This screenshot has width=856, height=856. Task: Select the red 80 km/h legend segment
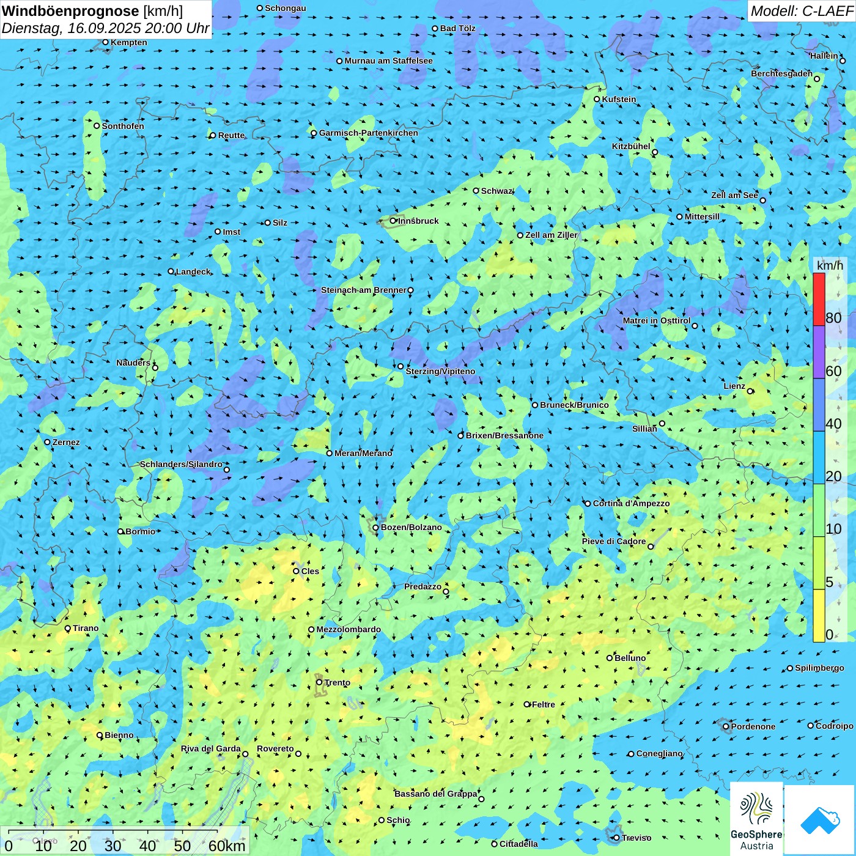[819, 300]
